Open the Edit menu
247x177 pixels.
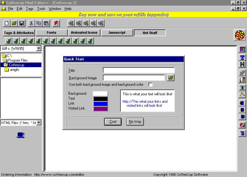point(19,9)
